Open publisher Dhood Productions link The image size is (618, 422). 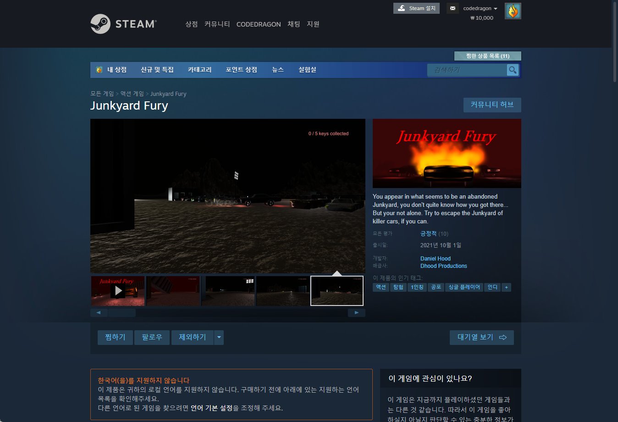[x=443, y=266]
